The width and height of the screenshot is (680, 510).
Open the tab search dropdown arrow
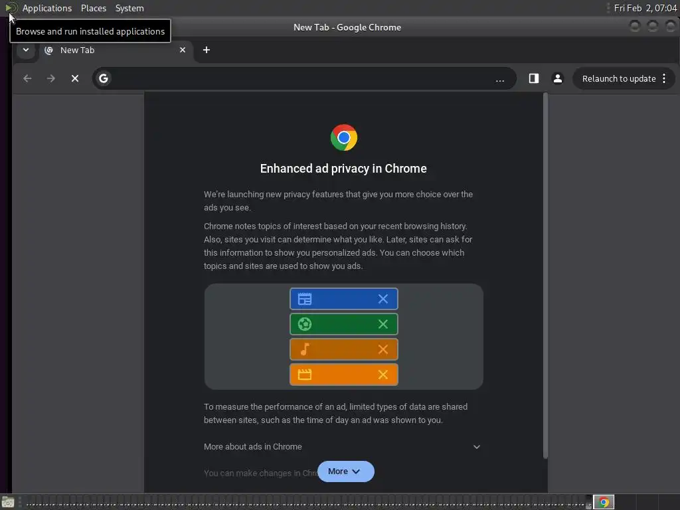[26, 50]
